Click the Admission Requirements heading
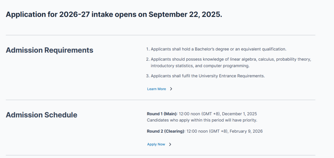Screen dimensions: 334x158 point(49,50)
